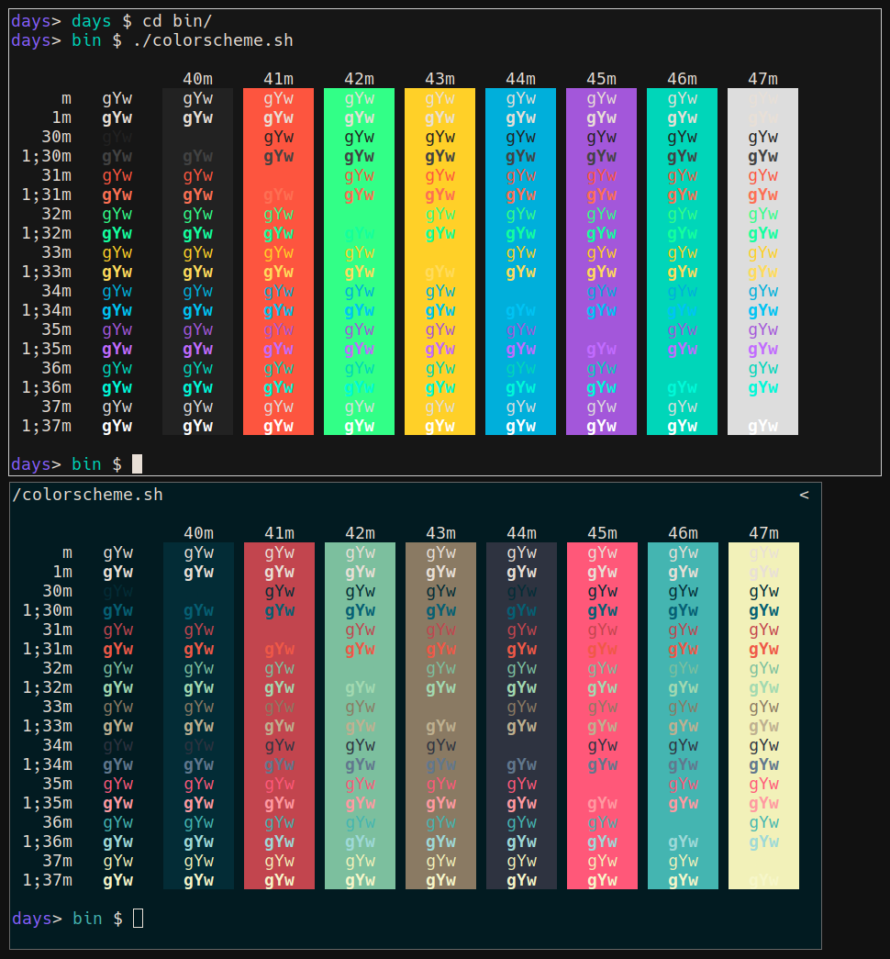Select the 41m column header in top terminal

278,79
